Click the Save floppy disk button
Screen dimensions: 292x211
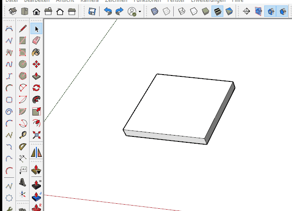(92, 11)
